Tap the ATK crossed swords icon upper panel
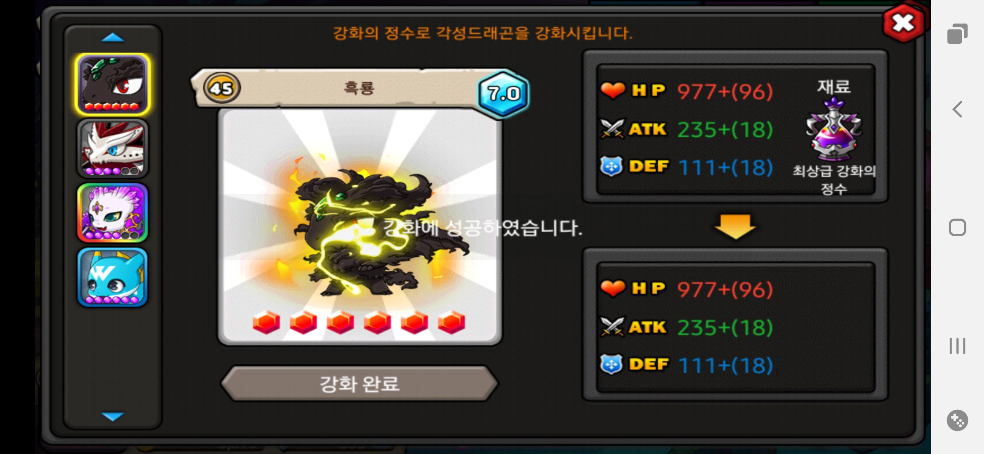Screen dimensions: 984x454 click(x=612, y=129)
